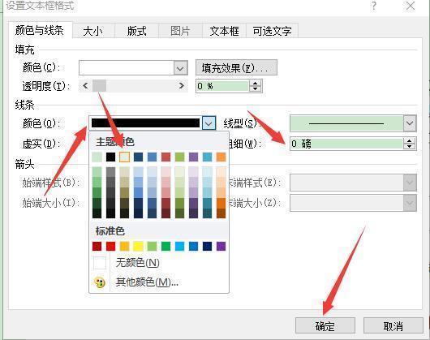The height and width of the screenshot is (340, 430).
Task: Pick the purple standard color swatch
Action: tap(221, 246)
